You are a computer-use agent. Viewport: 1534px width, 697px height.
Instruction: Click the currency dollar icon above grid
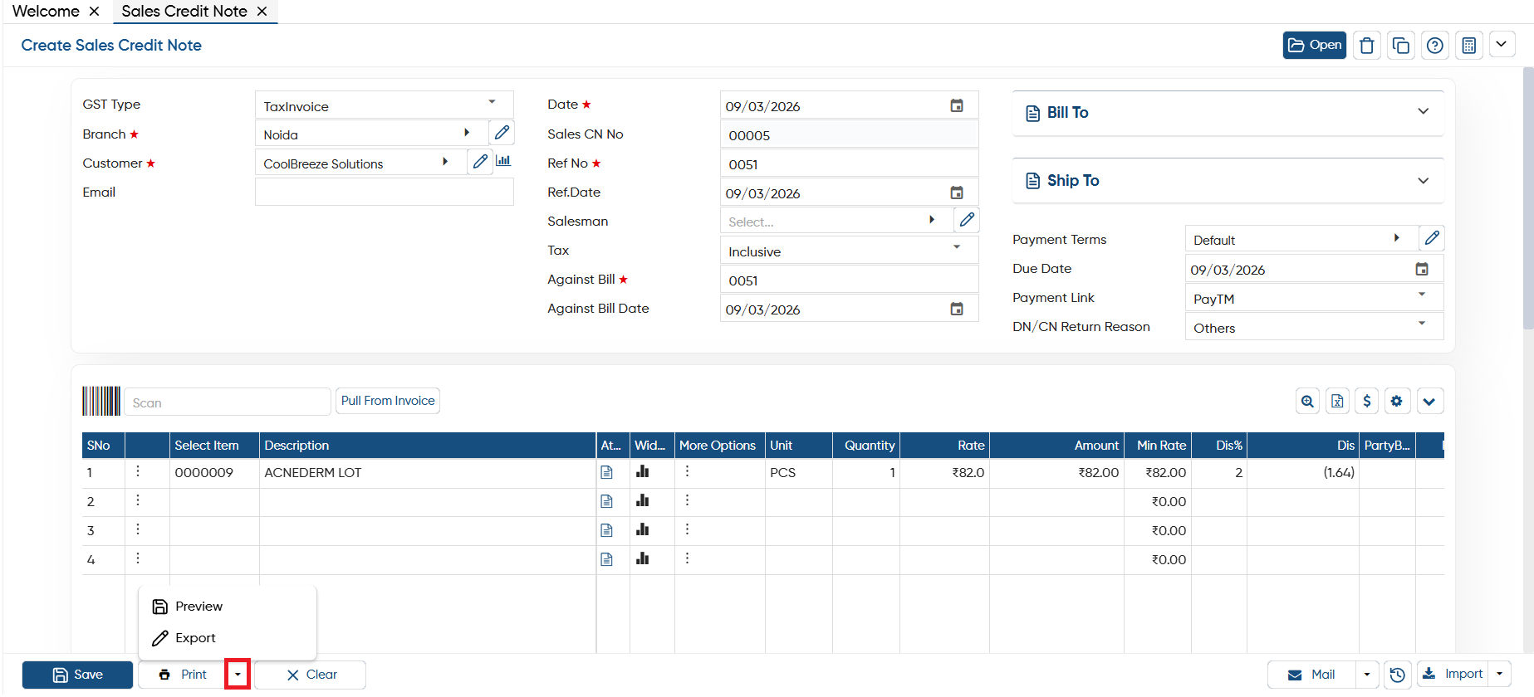click(1367, 402)
